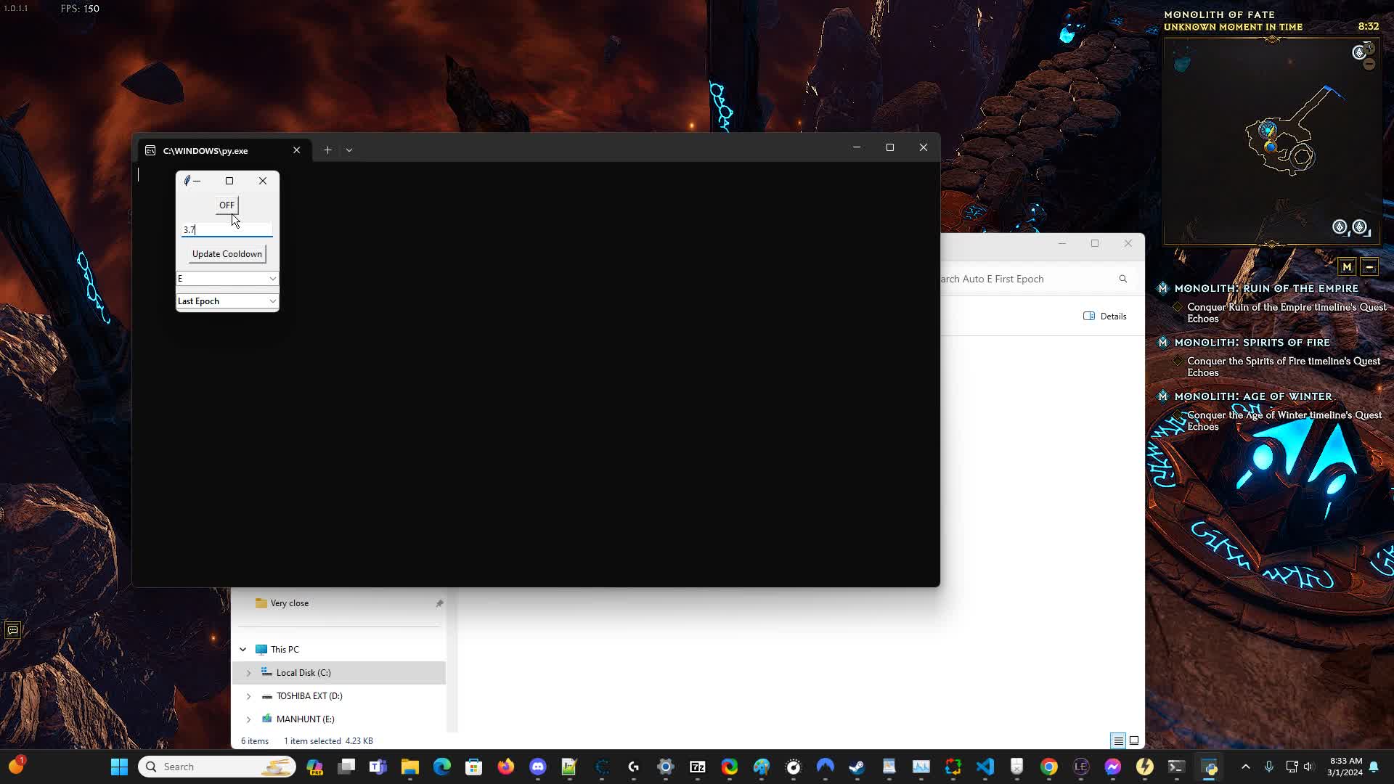Click the minimap zoom-in icon
Image resolution: width=1394 pixels, height=784 pixels.
1370,49
